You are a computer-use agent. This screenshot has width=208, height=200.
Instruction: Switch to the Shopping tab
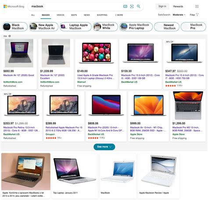102,15
